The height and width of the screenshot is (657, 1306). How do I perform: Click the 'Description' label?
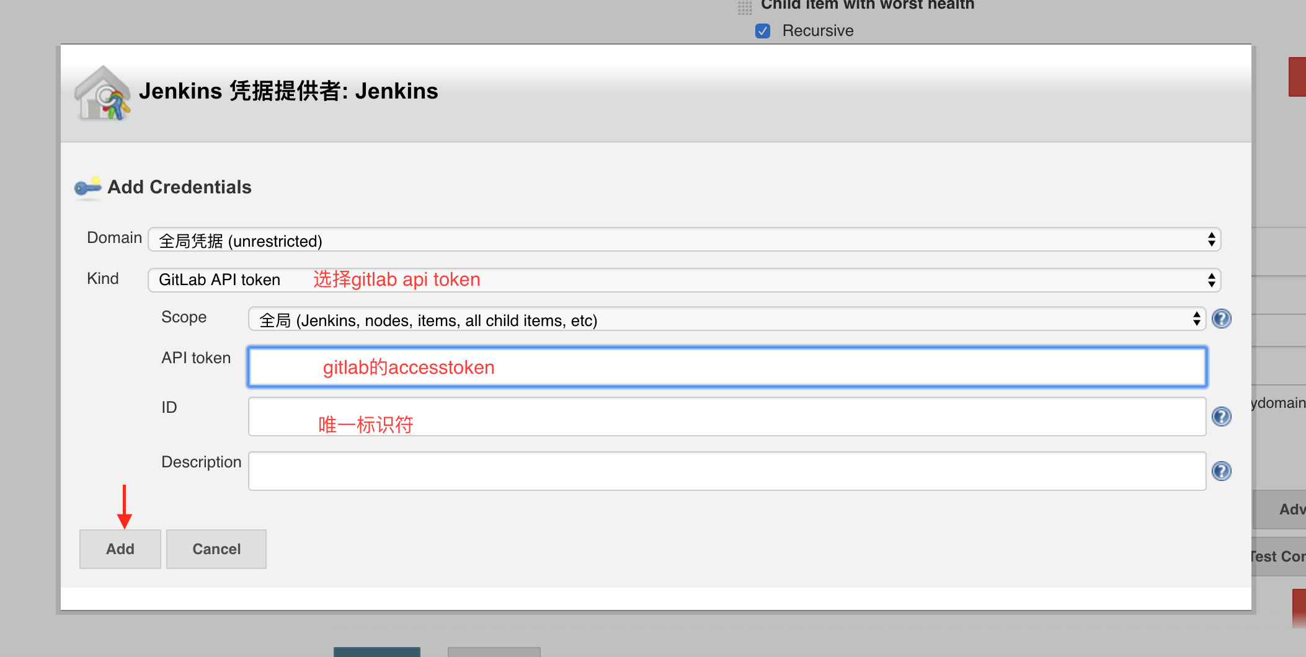(201, 462)
